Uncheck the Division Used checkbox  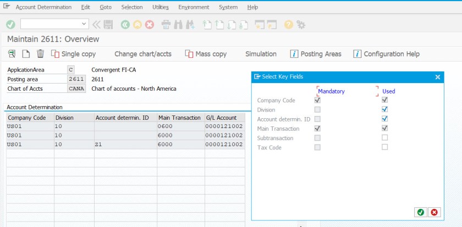[x=385, y=109]
